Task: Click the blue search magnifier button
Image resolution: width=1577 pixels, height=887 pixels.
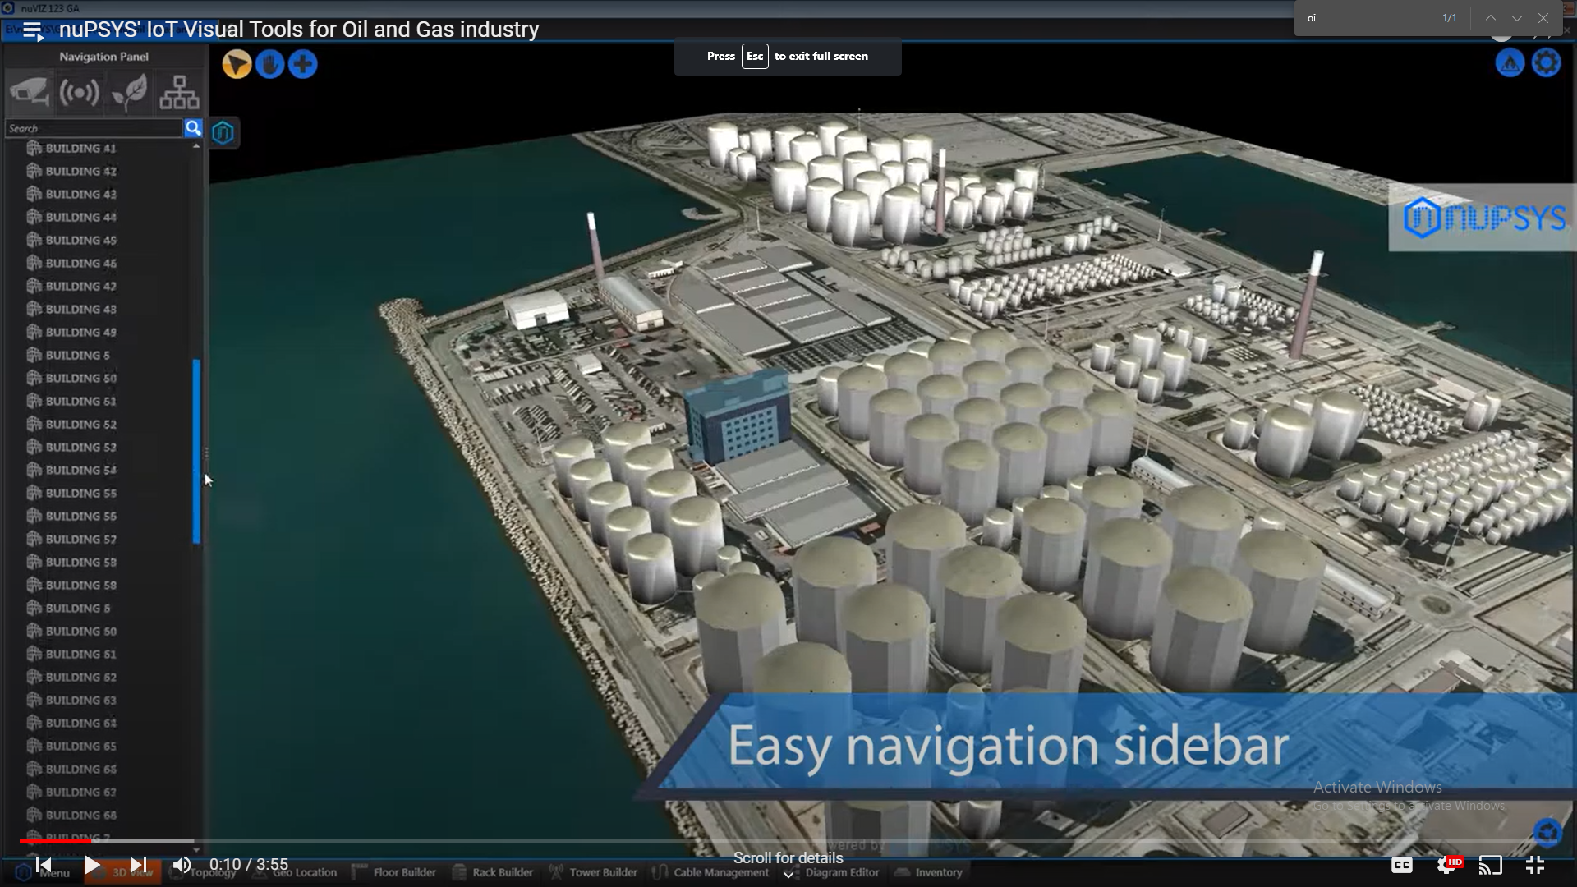Action: pos(193,128)
